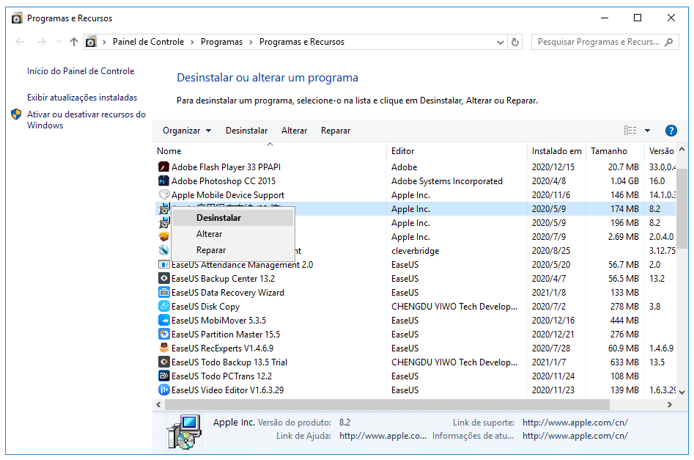The width and height of the screenshot is (694, 460).
Task: Open help with the blue question mark icon
Action: [x=671, y=131]
